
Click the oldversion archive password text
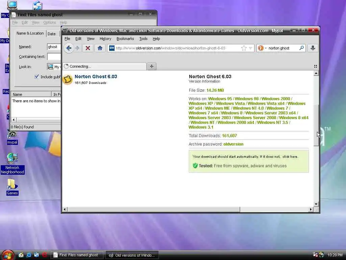(x=233, y=144)
